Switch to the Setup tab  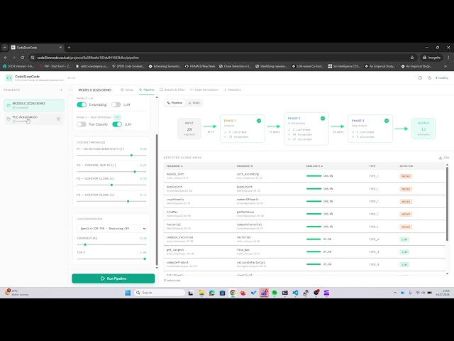tap(127, 90)
